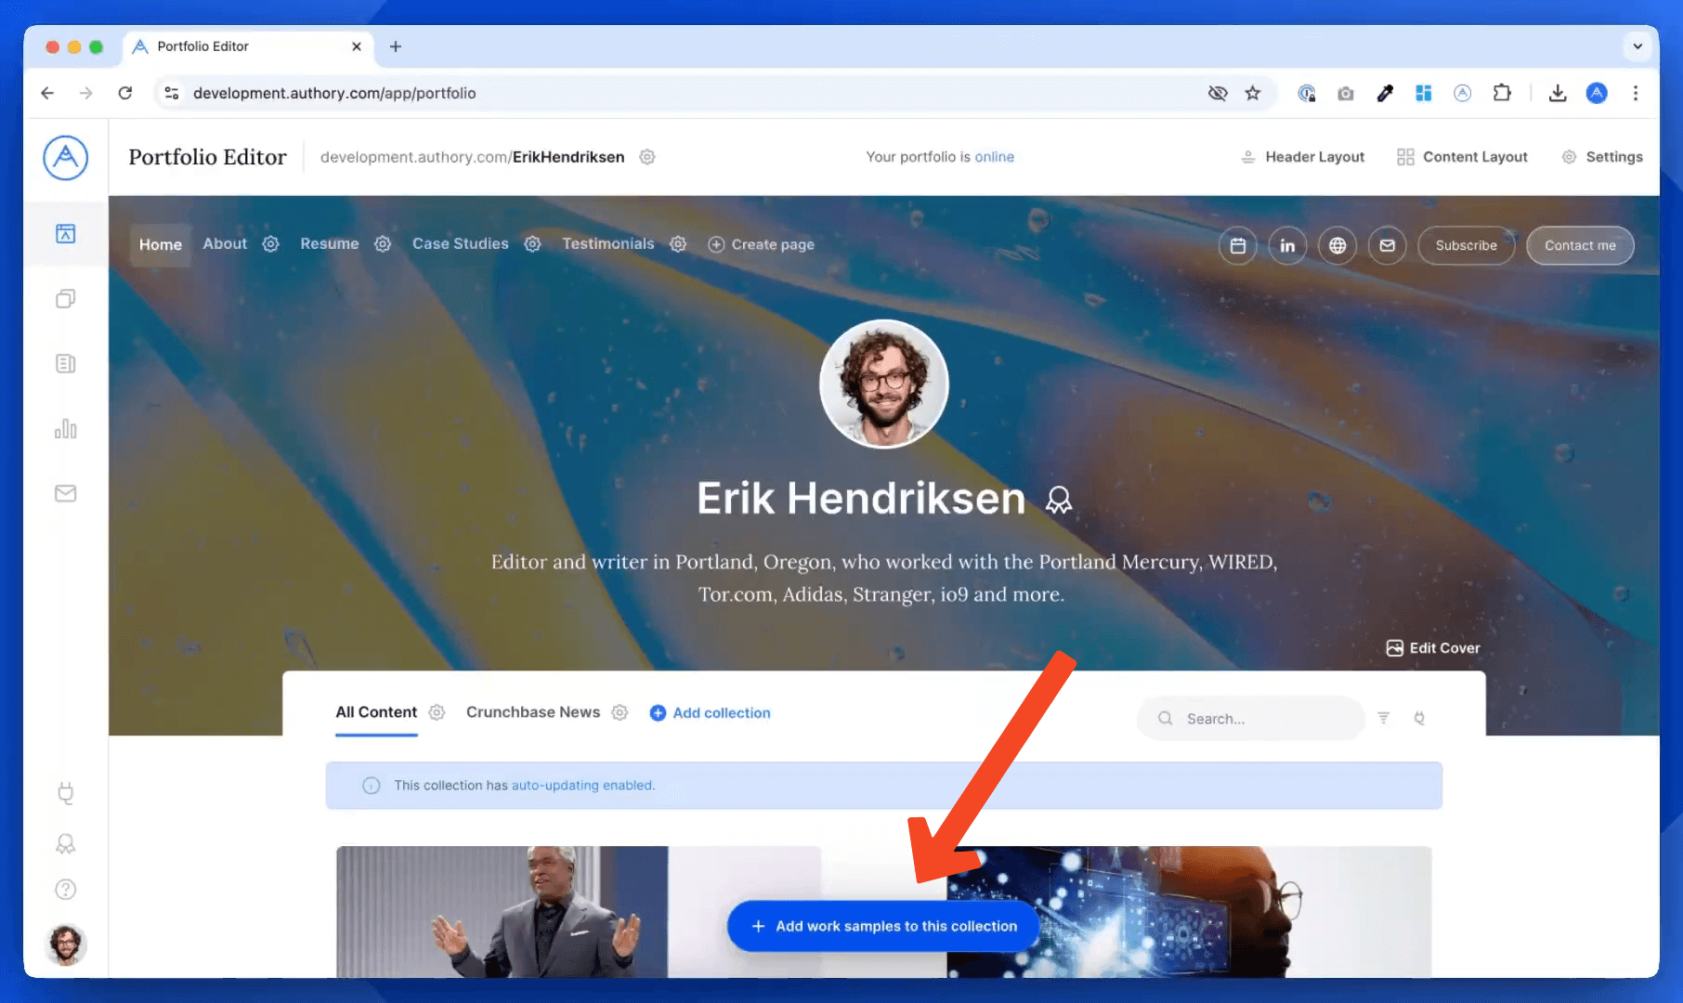Select the Testimonials page tab
The image size is (1683, 1003).
point(607,243)
